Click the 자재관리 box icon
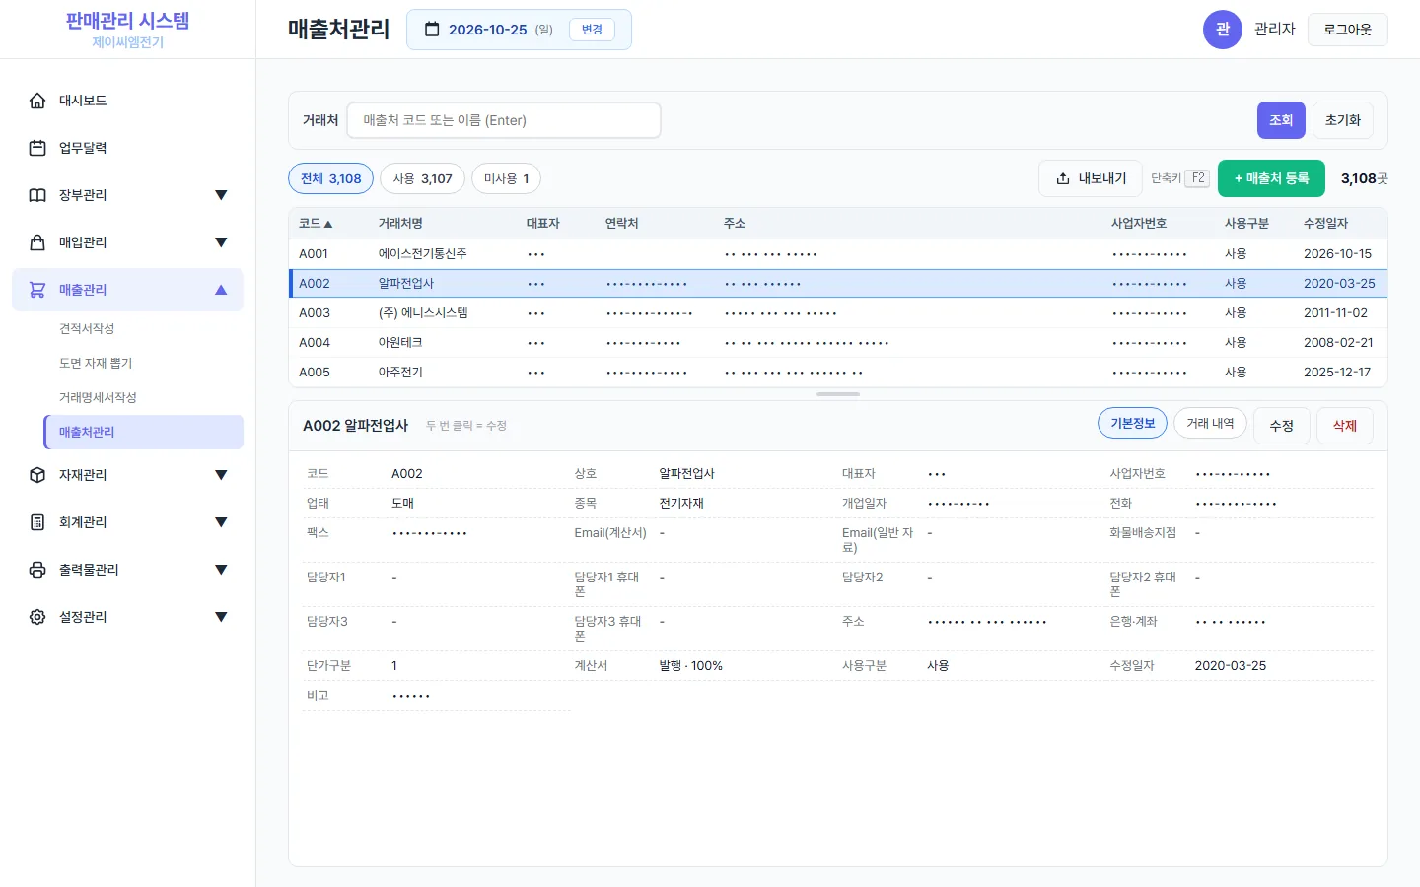1420x887 pixels. coord(37,475)
